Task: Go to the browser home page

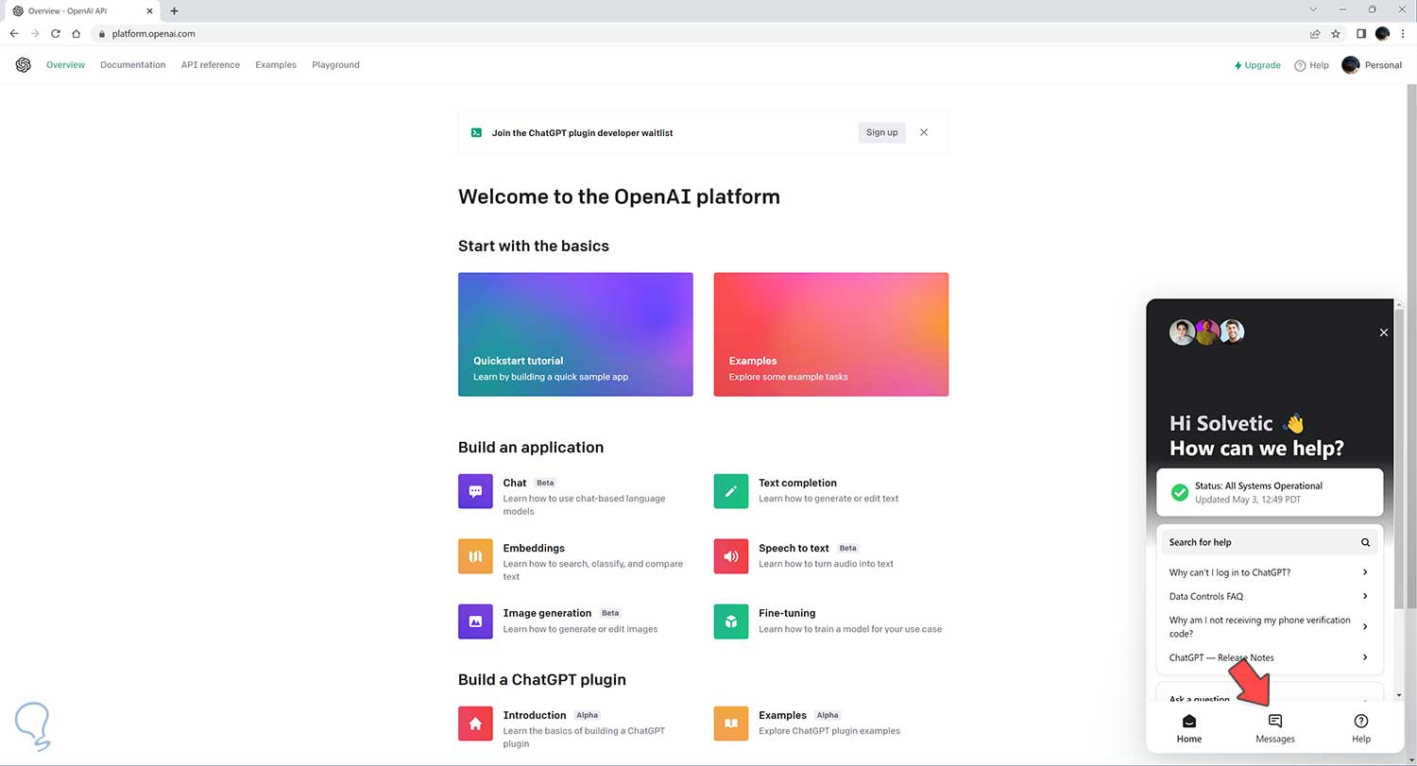Action: pos(77,33)
